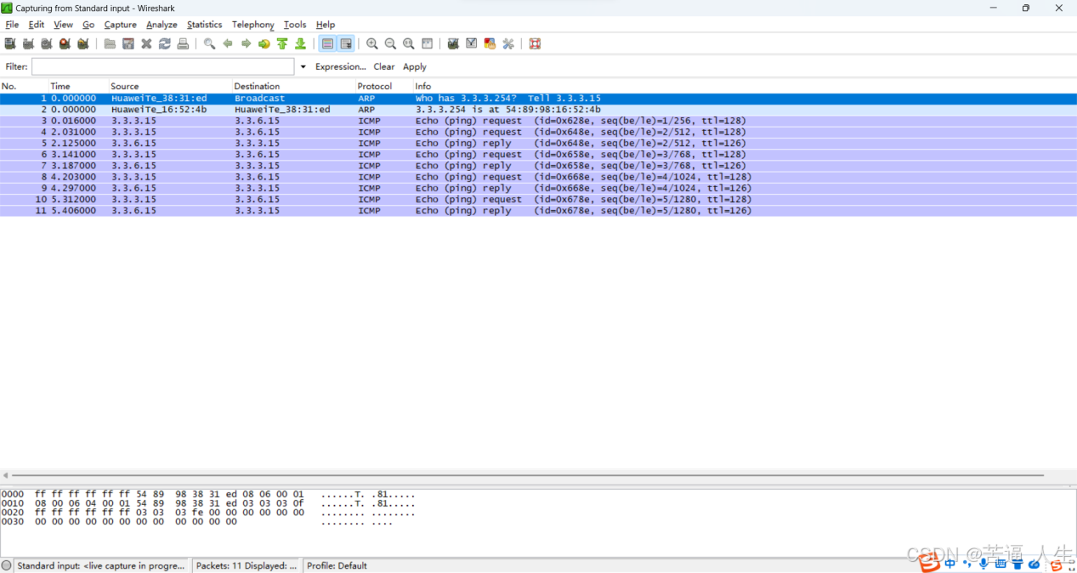Print packets with the printer icon
The height and width of the screenshot is (573, 1077).
coord(183,43)
